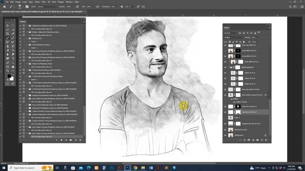Open the brush preset picker dropdown
This screenshot has height=171, width=305.
pyautogui.click(x=23, y=7)
